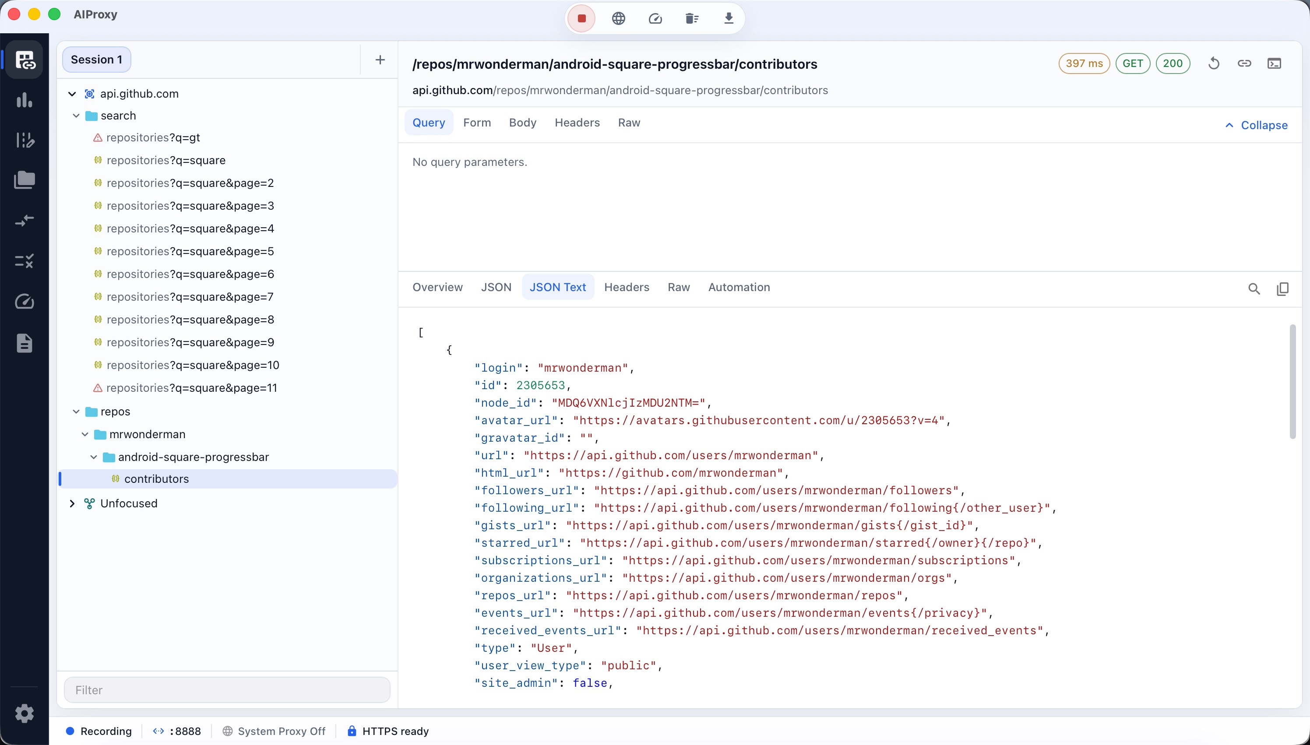The image size is (1310, 745).
Task: Collapse the repos folder
Action: pyautogui.click(x=76, y=411)
